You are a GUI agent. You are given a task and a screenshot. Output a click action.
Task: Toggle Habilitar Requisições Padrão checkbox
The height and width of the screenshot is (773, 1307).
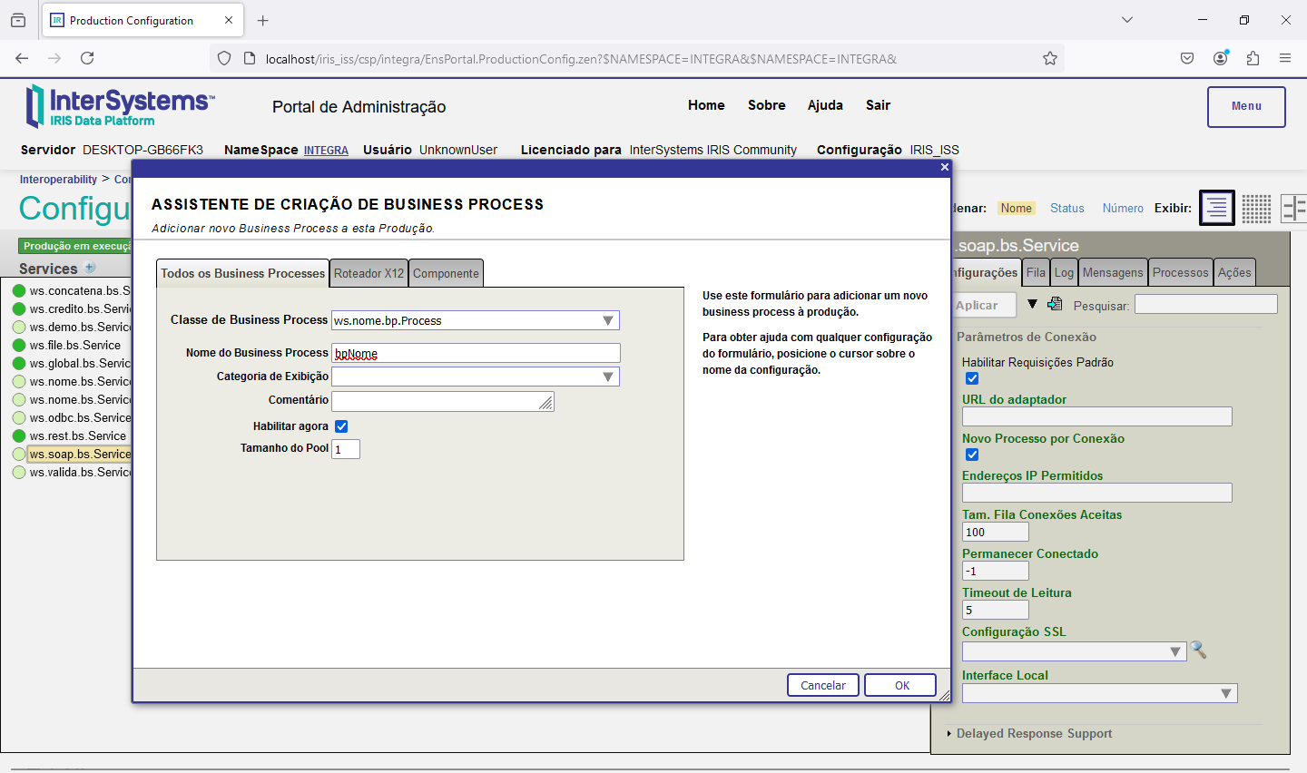click(x=972, y=379)
